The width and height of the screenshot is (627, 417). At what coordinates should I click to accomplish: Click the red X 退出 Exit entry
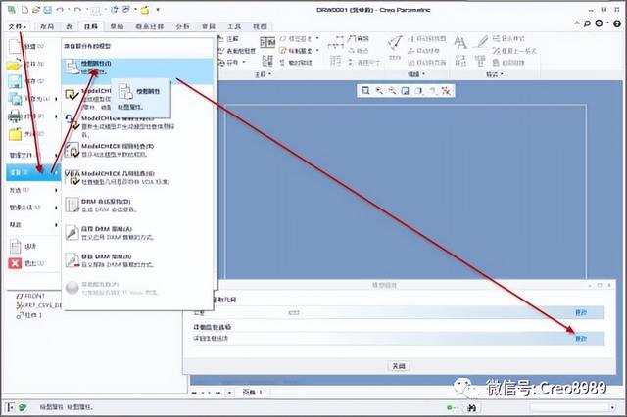click(x=32, y=263)
